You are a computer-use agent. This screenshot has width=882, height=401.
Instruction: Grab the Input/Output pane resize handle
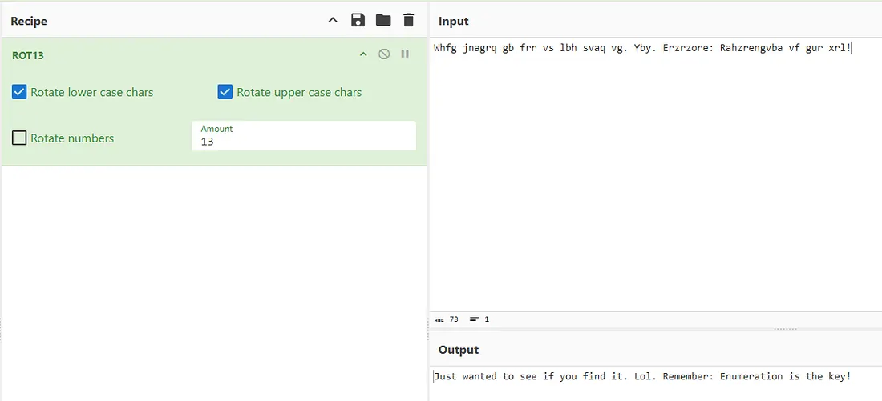point(785,329)
